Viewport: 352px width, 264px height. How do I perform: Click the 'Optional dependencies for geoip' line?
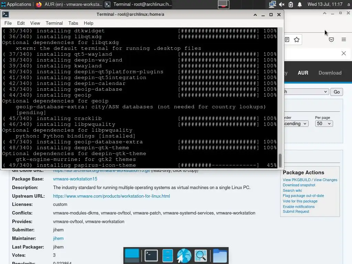pos(55,101)
